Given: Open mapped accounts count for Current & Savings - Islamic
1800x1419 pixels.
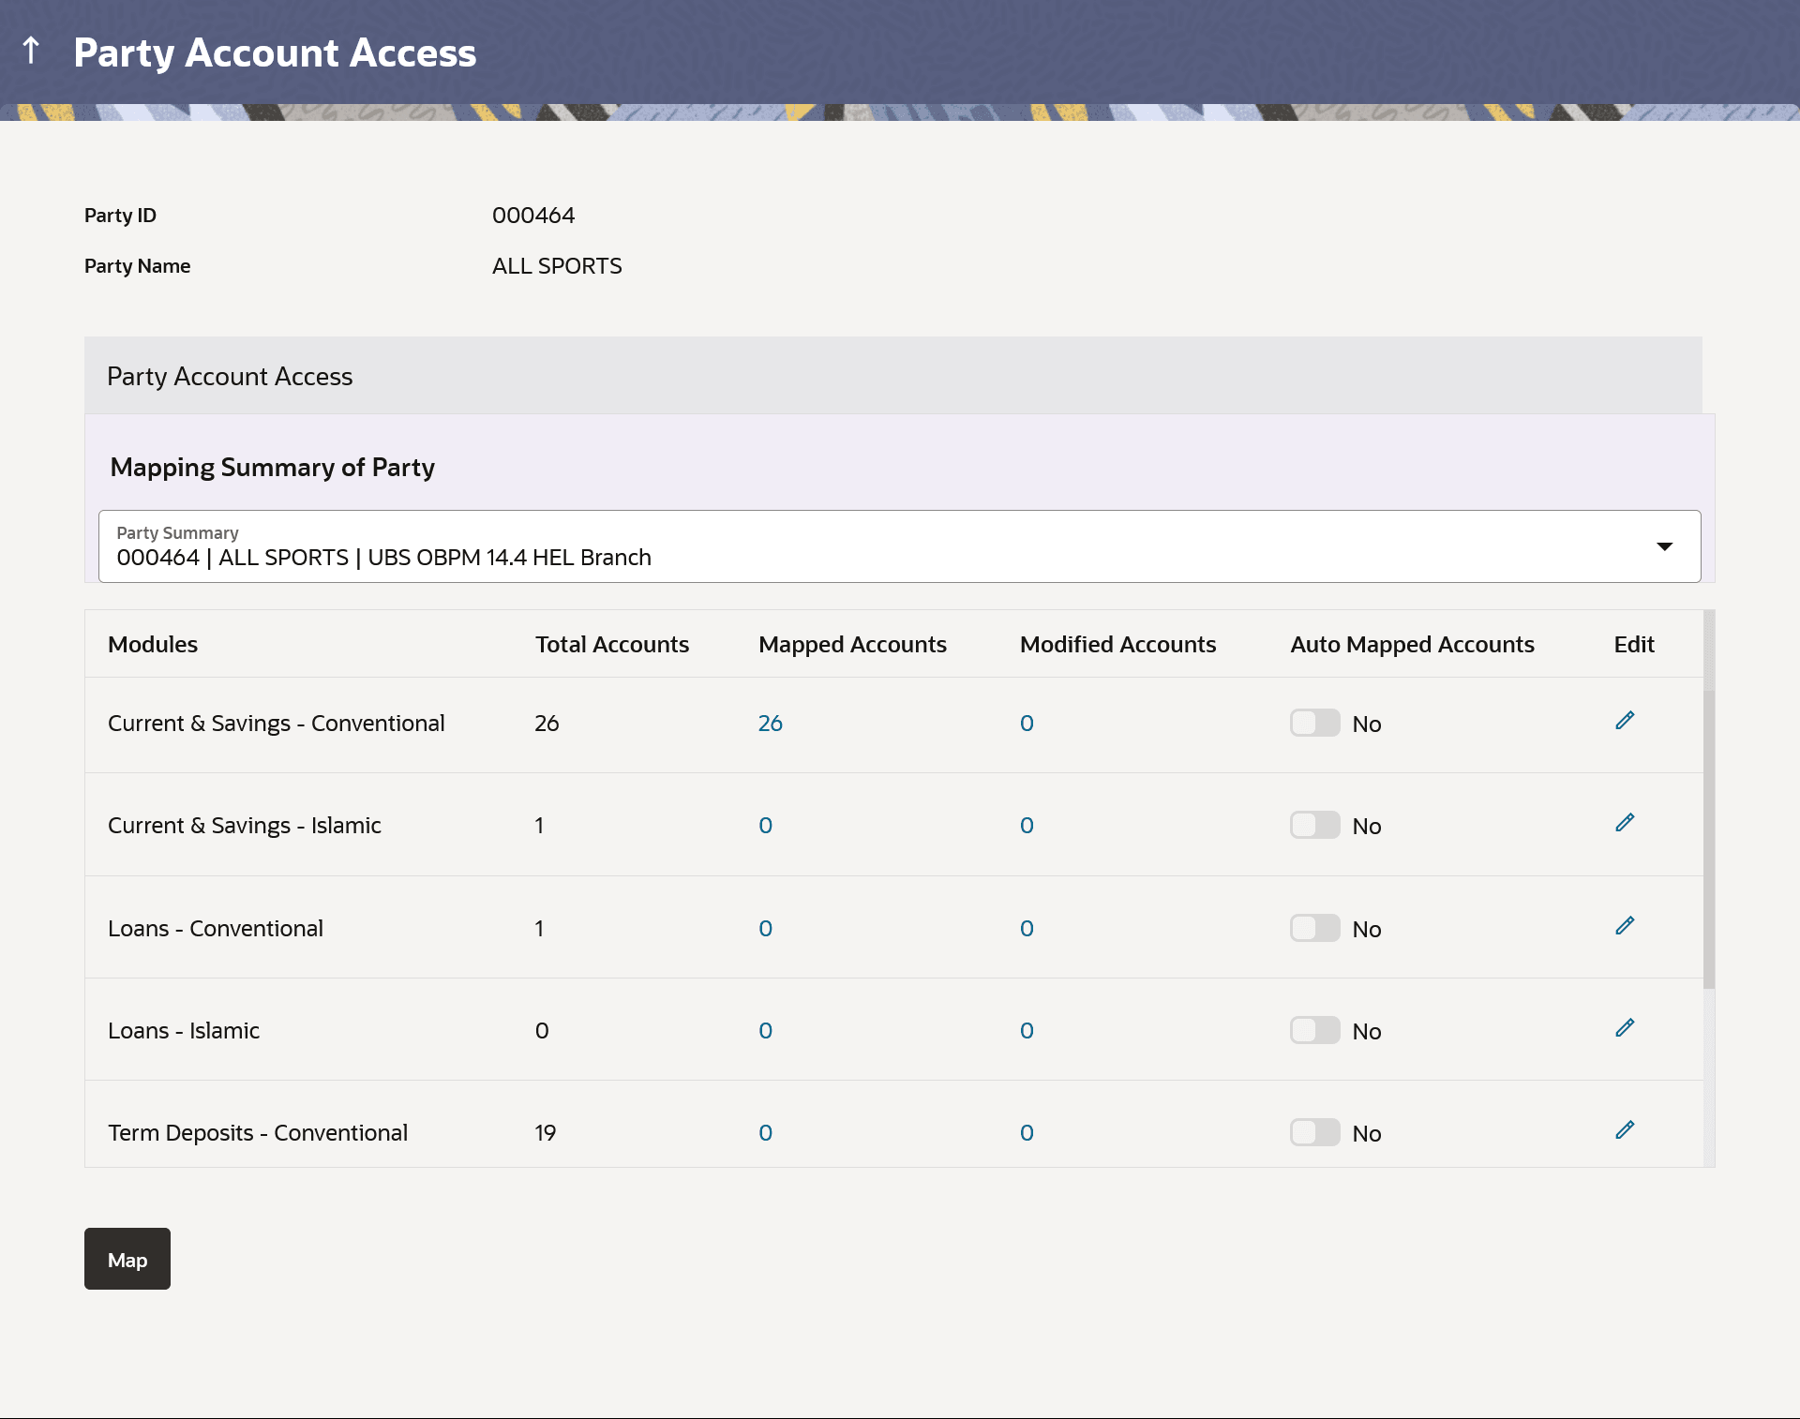Looking at the screenshot, I should [765, 825].
